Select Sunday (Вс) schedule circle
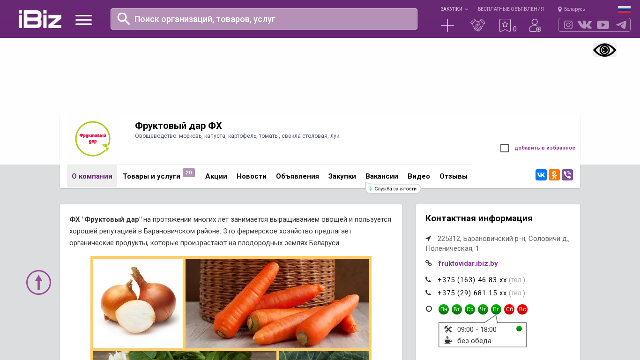640x360 pixels. (x=522, y=309)
